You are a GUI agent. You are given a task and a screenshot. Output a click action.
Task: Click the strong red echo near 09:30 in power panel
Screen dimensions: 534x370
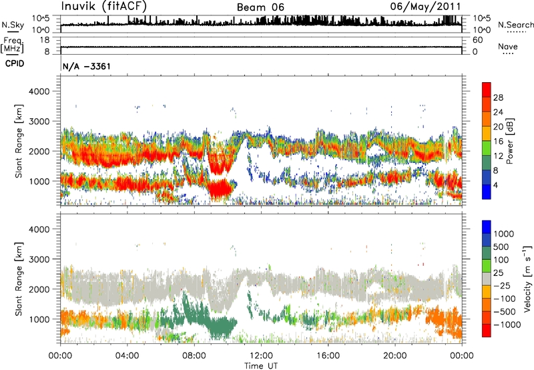(x=220, y=189)
